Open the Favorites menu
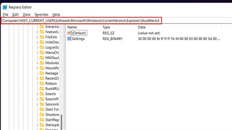The width and height of the screenshot is (232, 130). click(41, 14)
